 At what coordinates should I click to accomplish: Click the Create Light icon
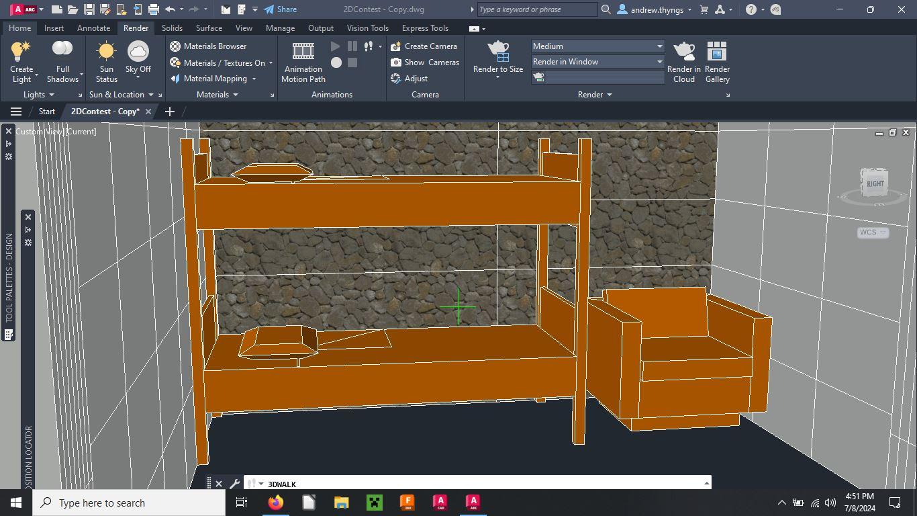[x=21, y=51]
